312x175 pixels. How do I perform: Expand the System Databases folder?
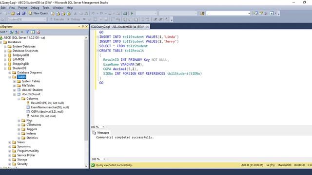click(x=5, y=47)
